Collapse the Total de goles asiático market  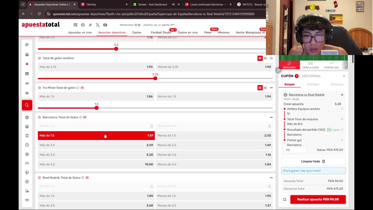point(271,58)
